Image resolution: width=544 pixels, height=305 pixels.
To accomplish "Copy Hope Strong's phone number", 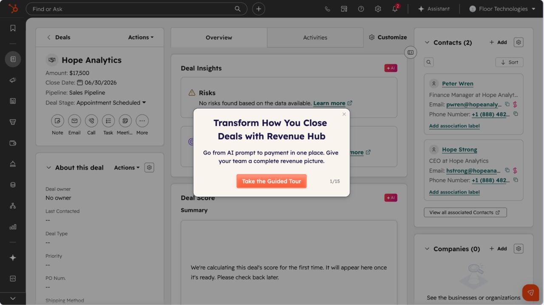I will 516,180.
